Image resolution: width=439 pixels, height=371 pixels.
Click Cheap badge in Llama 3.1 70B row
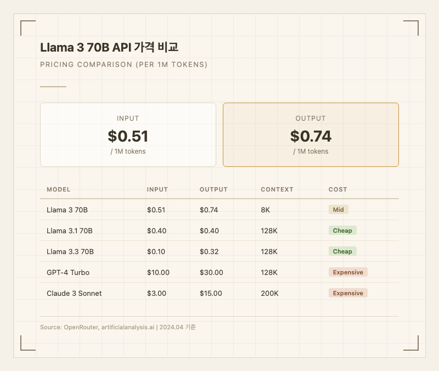tap(342, 231)
